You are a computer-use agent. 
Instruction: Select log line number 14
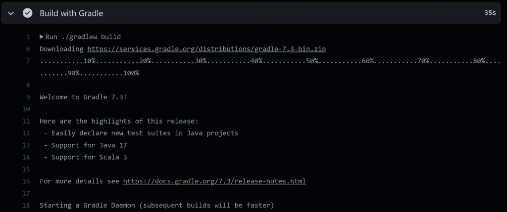[x=27, y=157]
